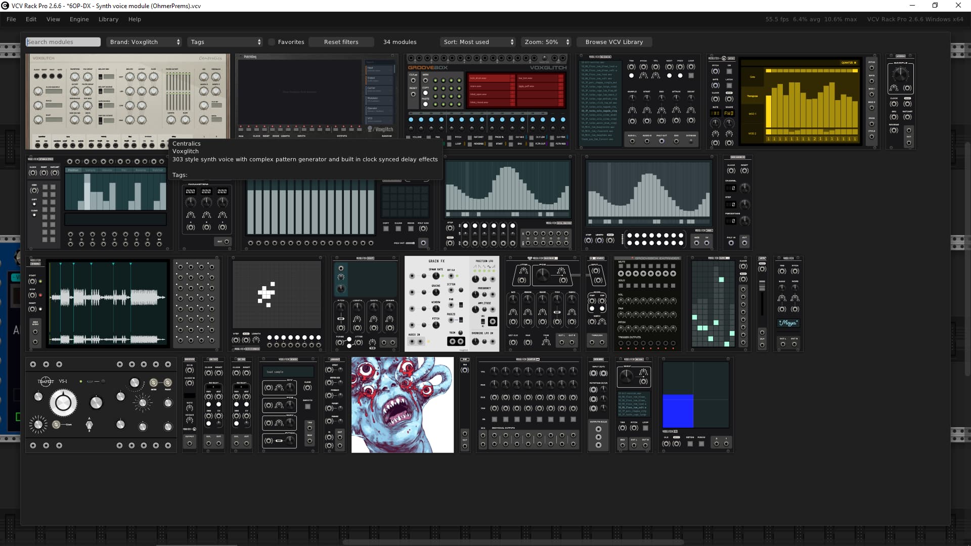The width and height of the screenshot is (971, 546).
Task: Select the blue monster artwork module
Action: coord(403,404)
